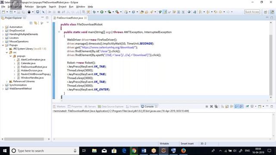This screenshot has width=276, height=155.
Task: Open File Explorer from the taskbar
Action: coord(94,151)
